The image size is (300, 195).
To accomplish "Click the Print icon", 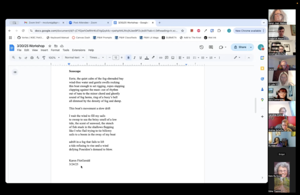I will coord(32,57).
